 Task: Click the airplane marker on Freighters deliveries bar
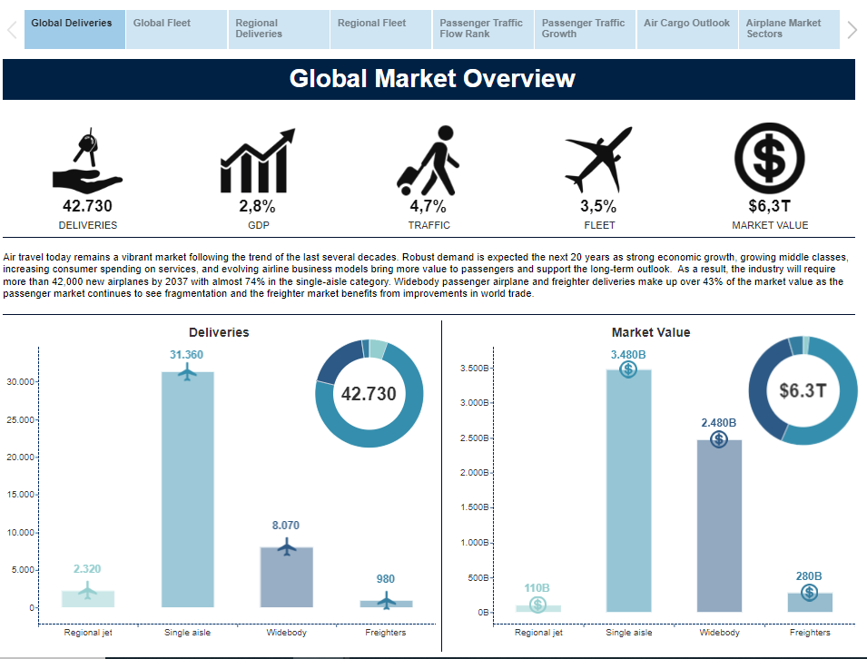(386, 601)
